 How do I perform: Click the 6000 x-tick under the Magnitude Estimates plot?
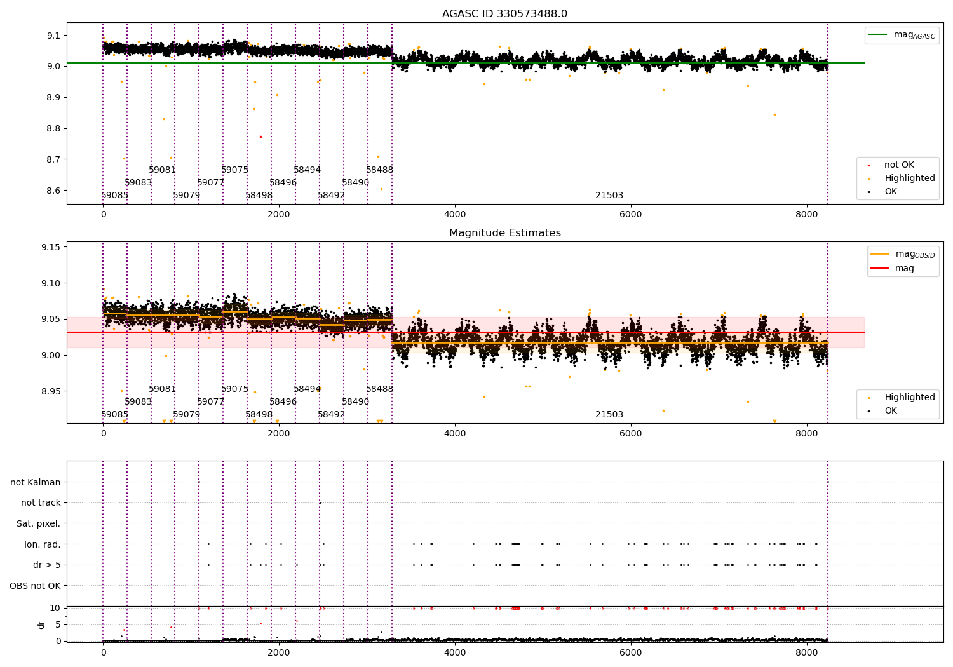click(631, 433)
